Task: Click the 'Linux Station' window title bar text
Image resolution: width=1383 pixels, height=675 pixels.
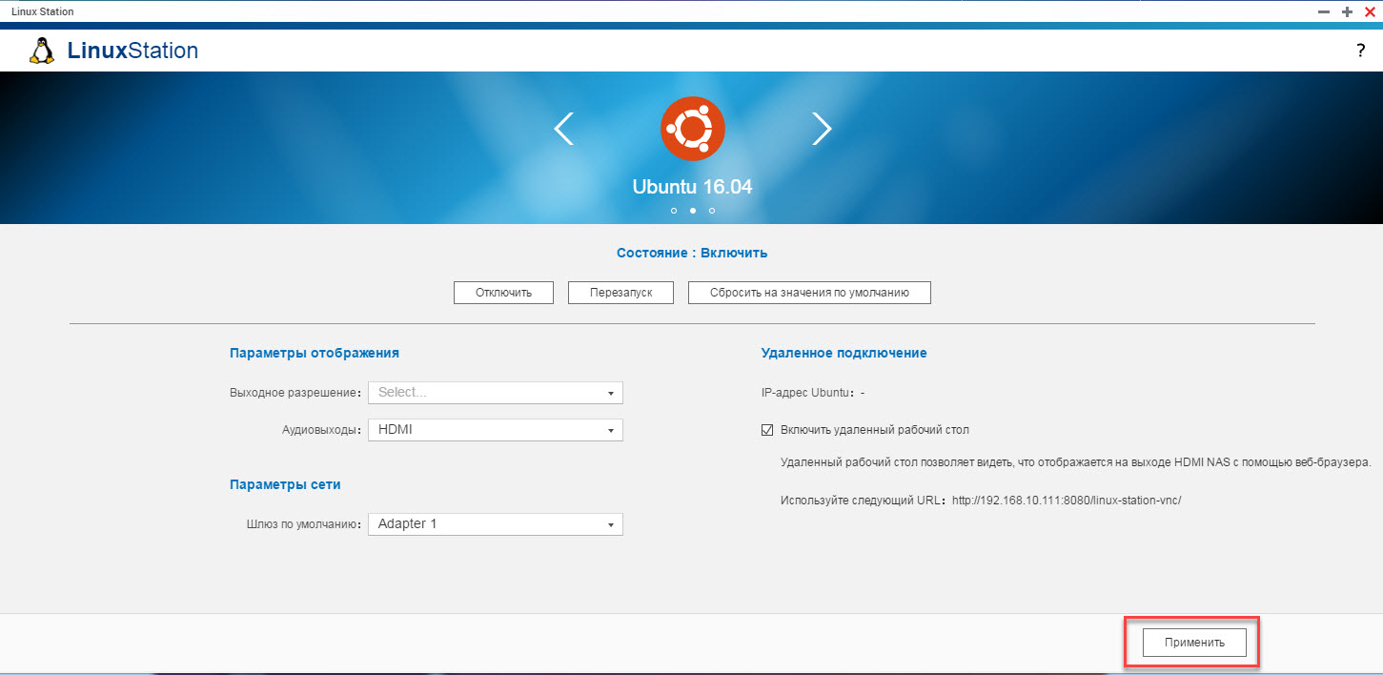Action: point(42,11)
